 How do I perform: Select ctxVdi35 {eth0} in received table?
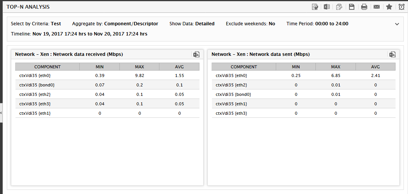[35, 76]
